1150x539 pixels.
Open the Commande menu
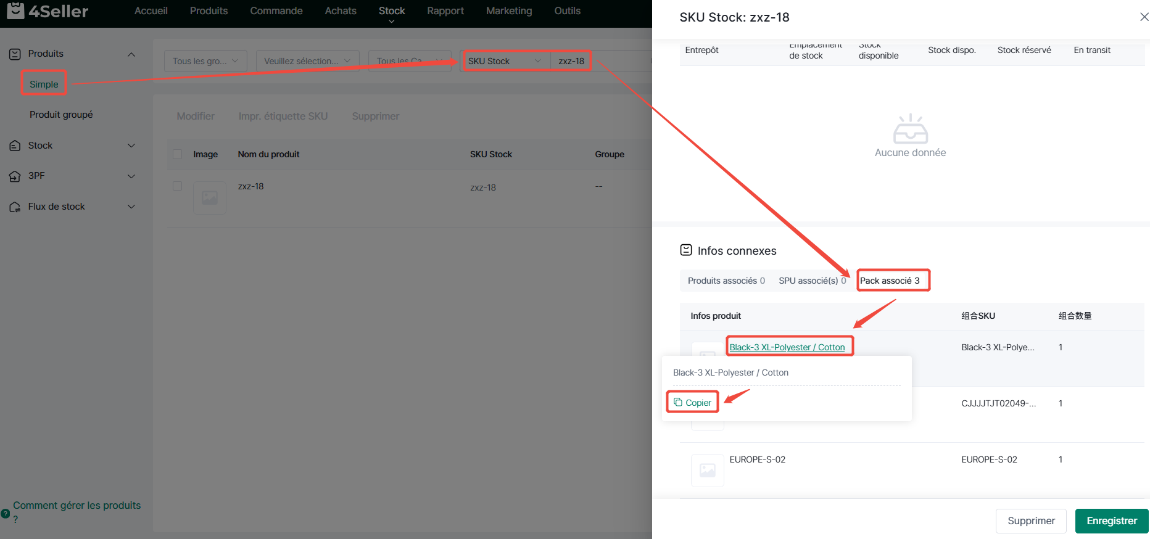[276, 11]
